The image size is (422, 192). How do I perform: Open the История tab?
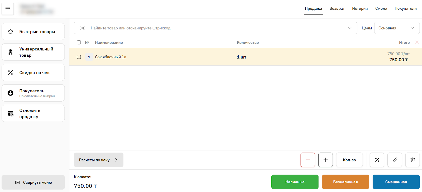pos(360,9)
